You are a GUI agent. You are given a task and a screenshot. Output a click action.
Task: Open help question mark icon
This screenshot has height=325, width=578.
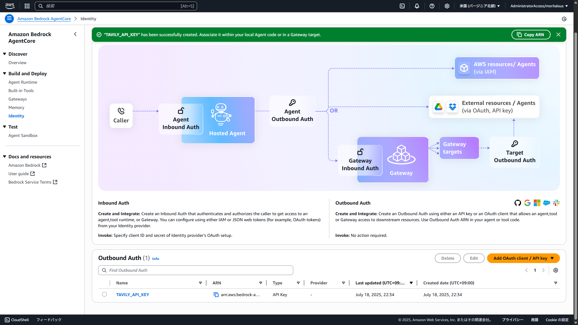coord(432,6)
